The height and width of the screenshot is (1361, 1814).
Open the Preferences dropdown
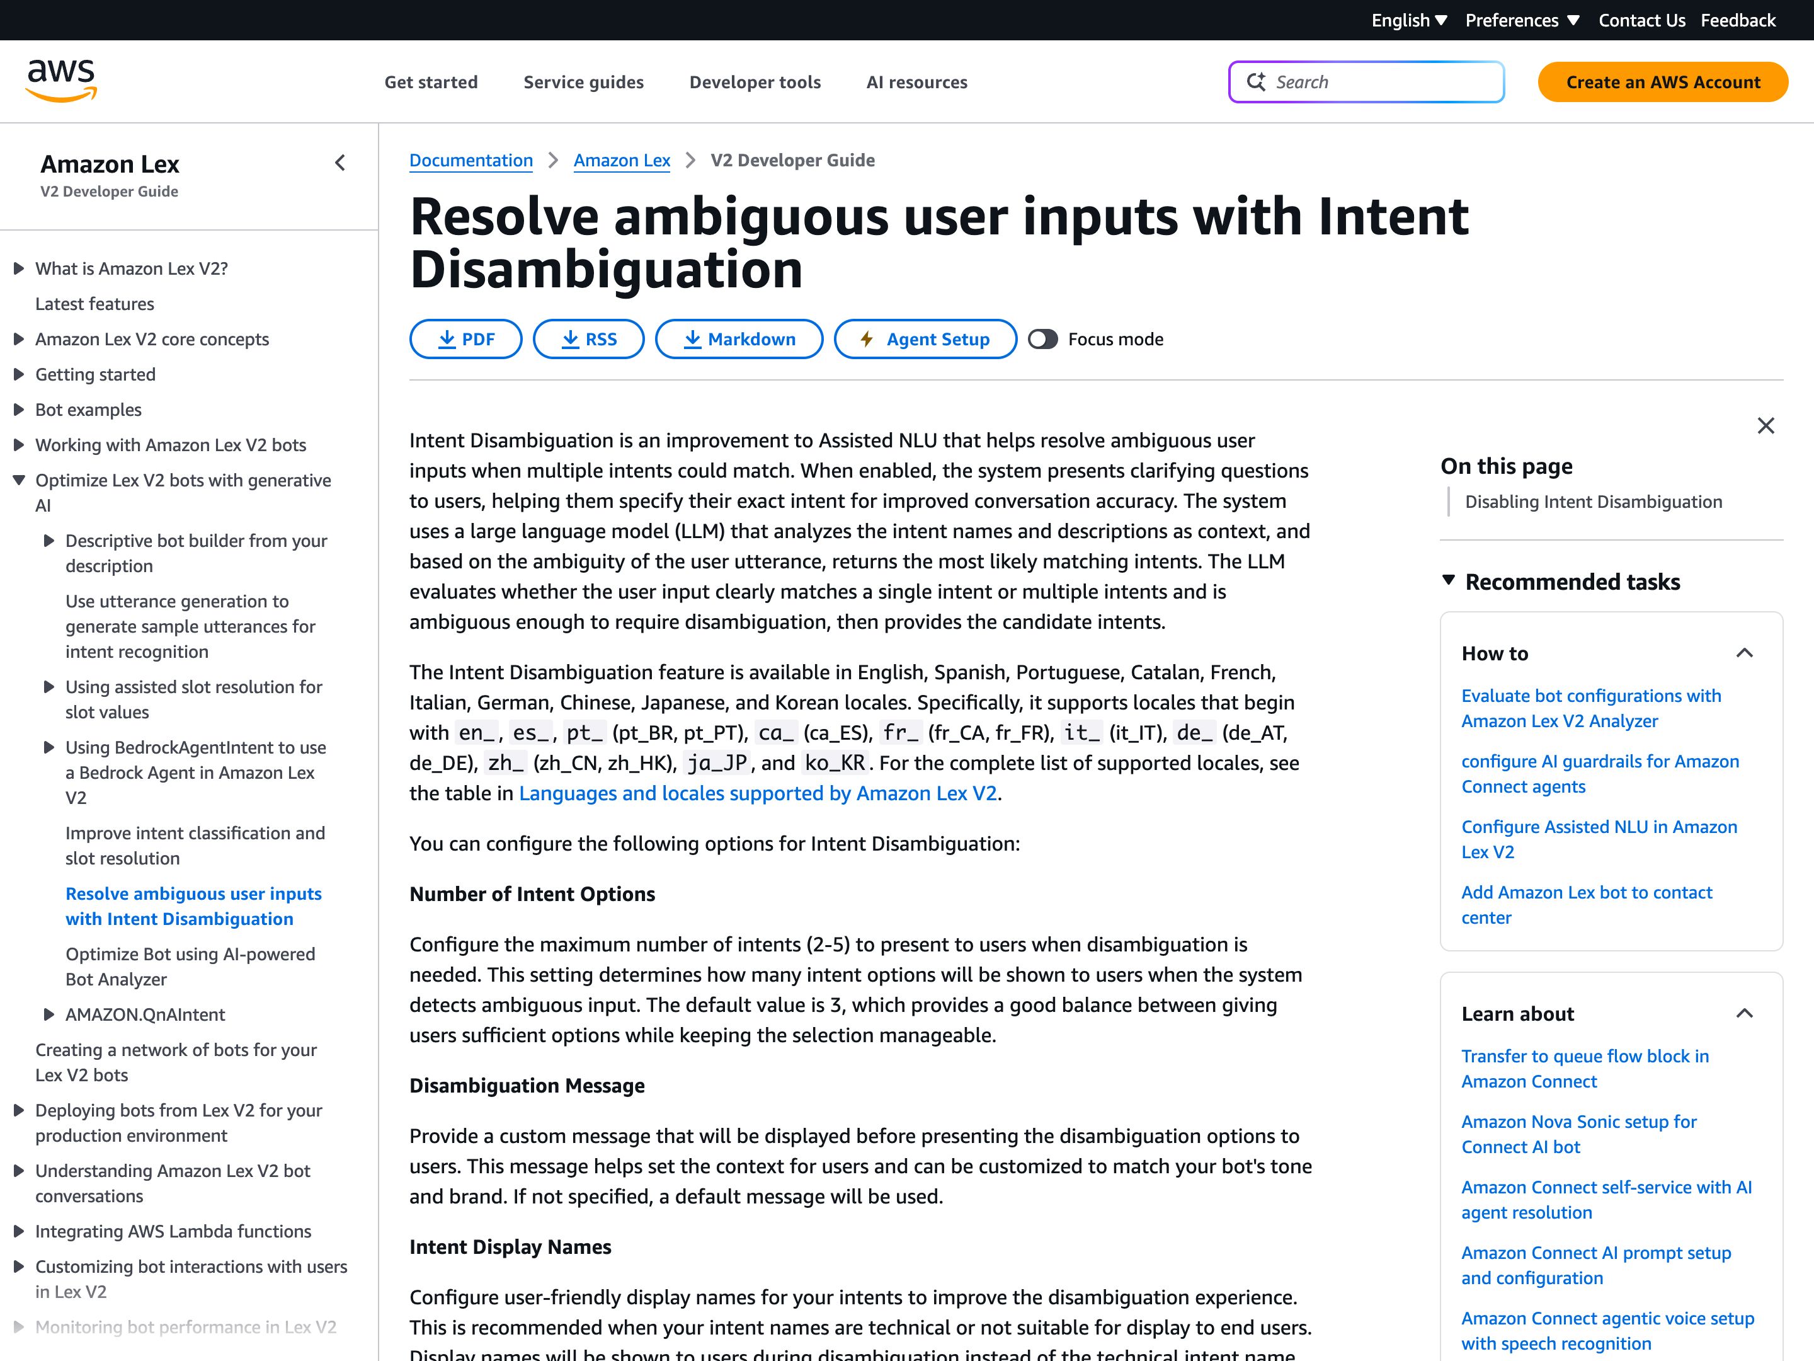[1522, 21]
